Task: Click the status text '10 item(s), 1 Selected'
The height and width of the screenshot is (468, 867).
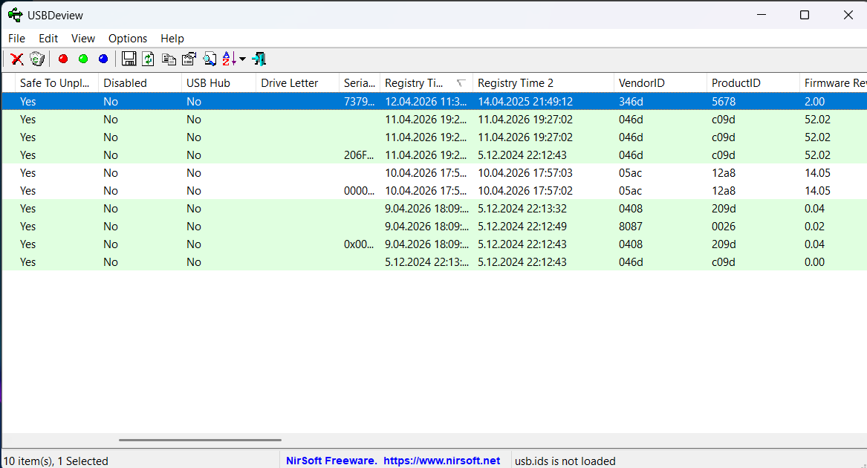Action: coord(56,461)
